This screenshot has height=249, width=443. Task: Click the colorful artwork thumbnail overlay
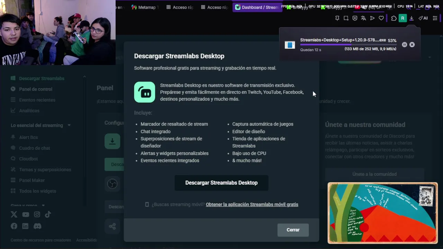(x=382, y=213)
